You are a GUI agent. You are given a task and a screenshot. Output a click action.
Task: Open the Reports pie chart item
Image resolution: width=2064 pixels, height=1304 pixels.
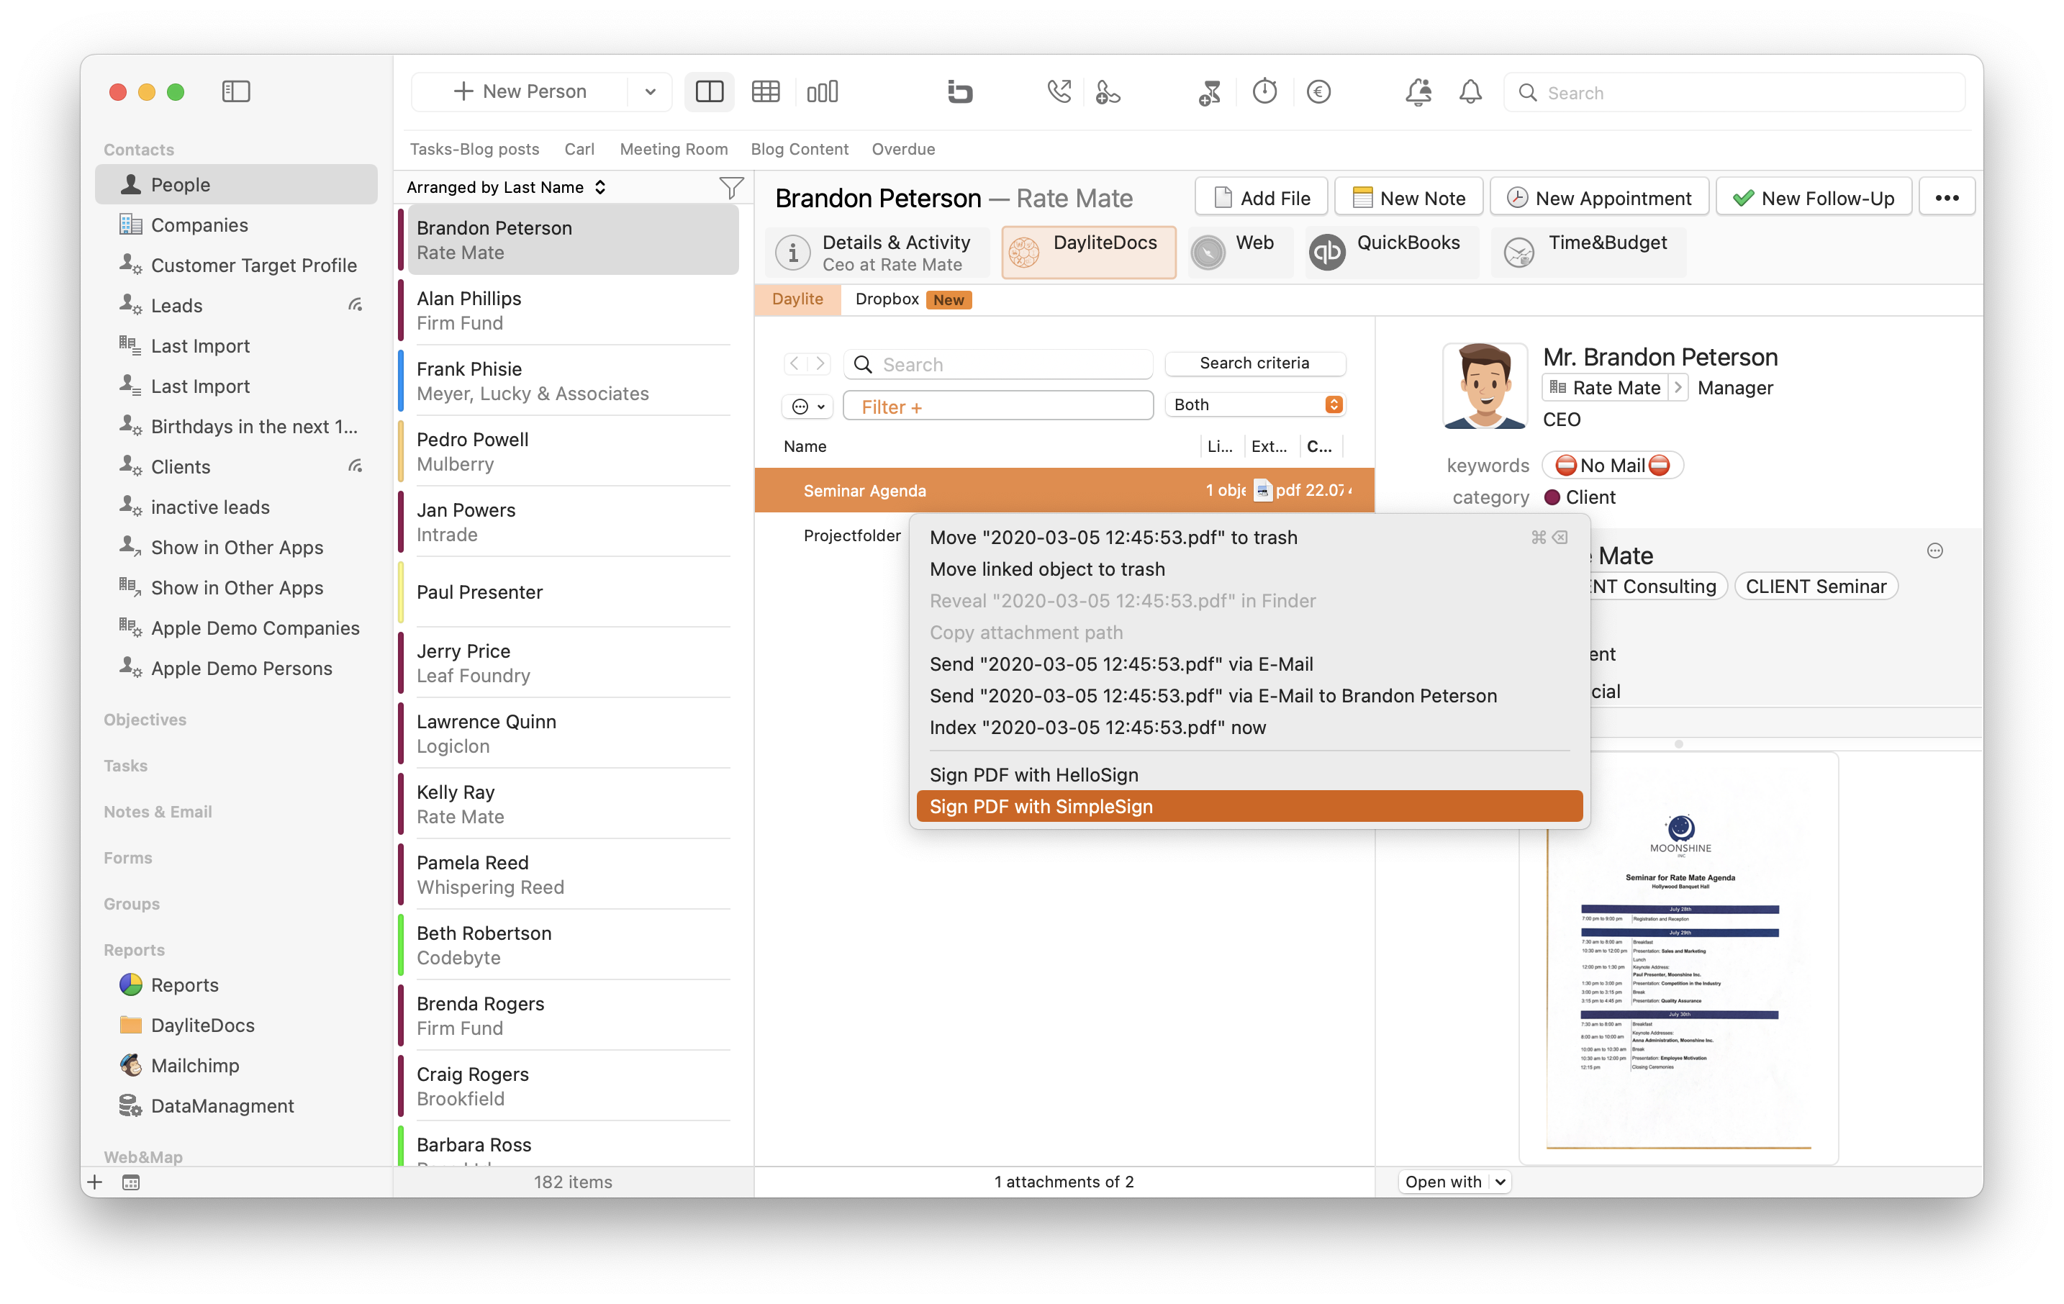(x=236, y=985)
